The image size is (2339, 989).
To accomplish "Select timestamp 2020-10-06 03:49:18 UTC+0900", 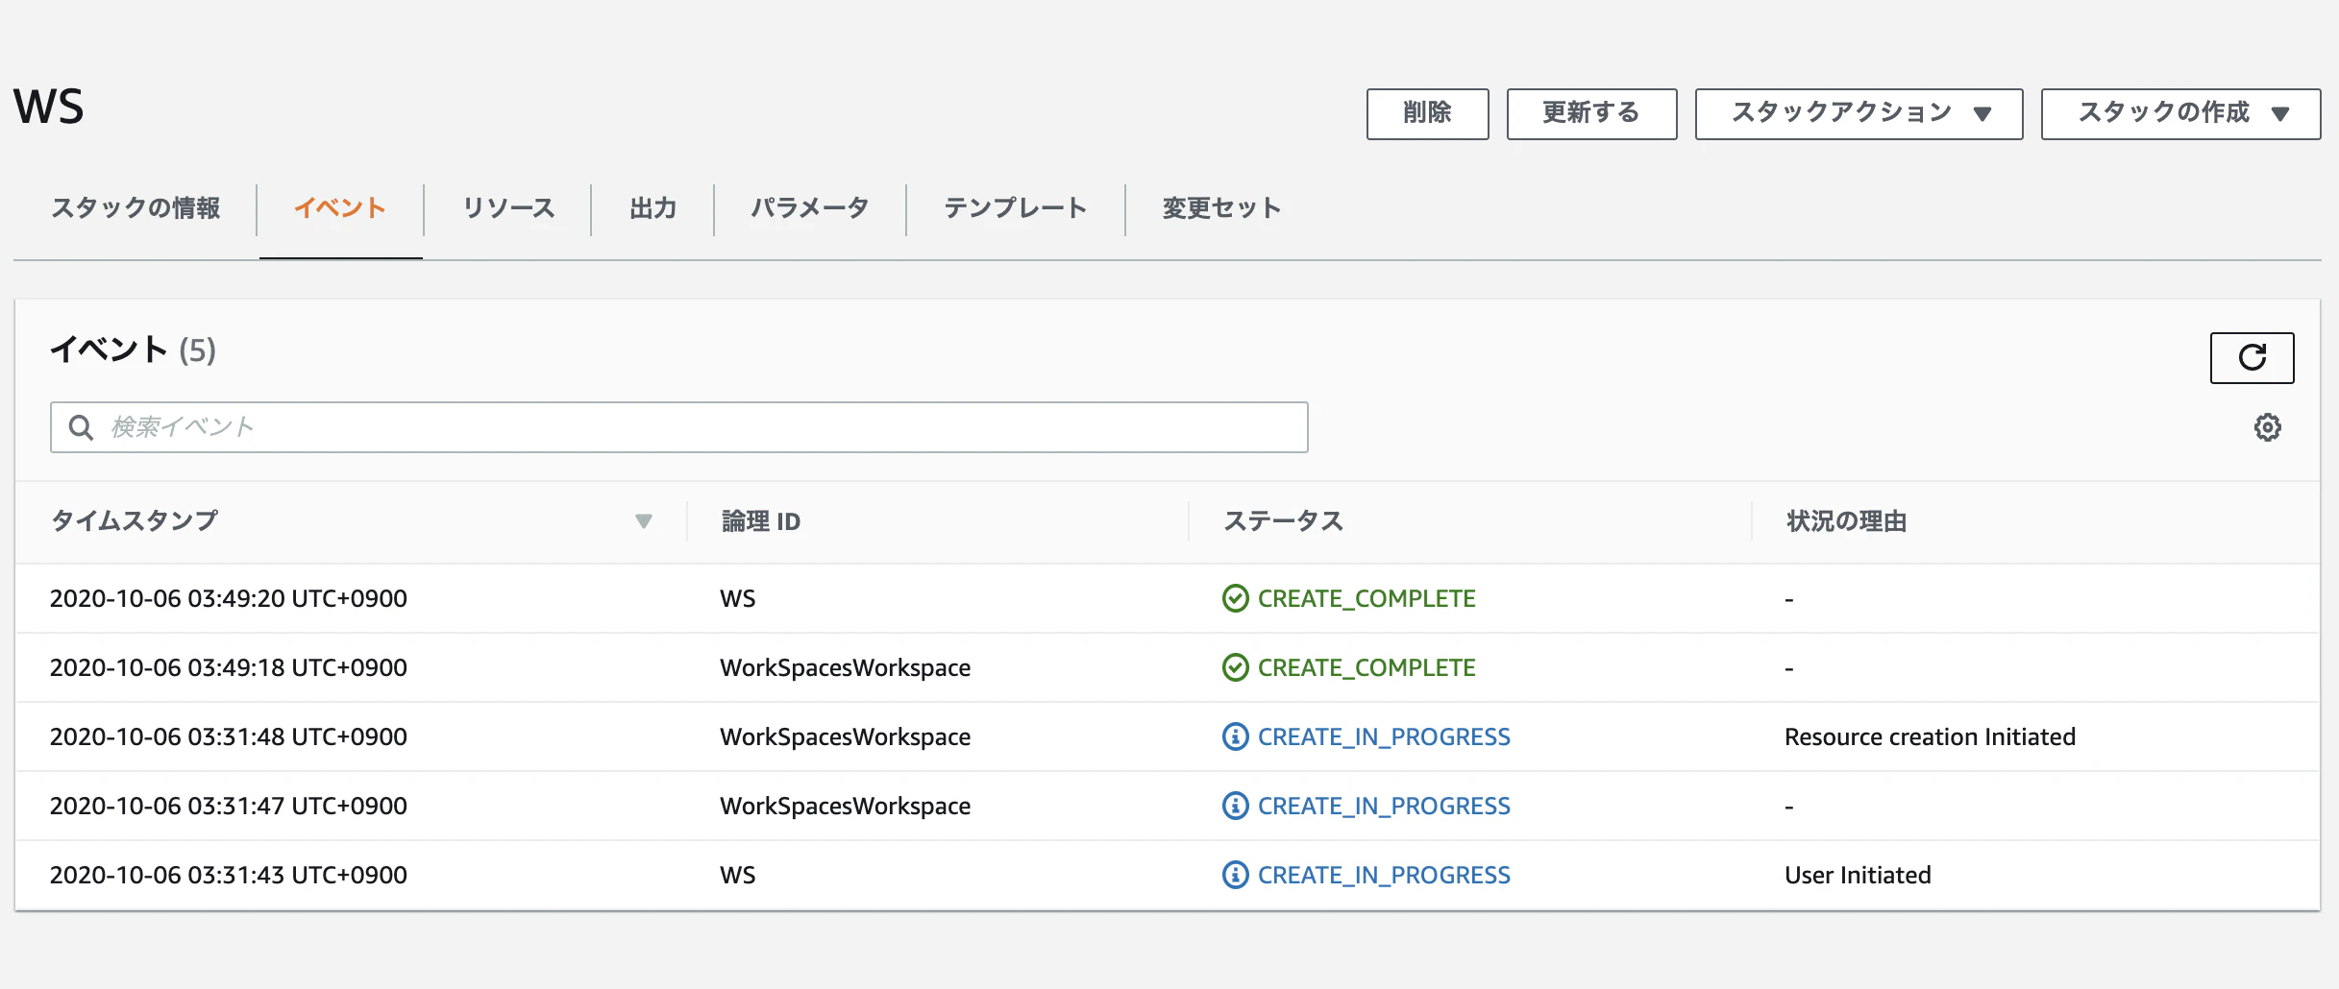I will [x=229, y=667].
